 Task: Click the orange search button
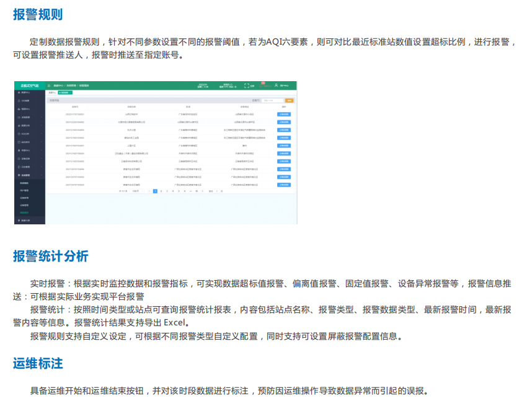coord(290,100)
